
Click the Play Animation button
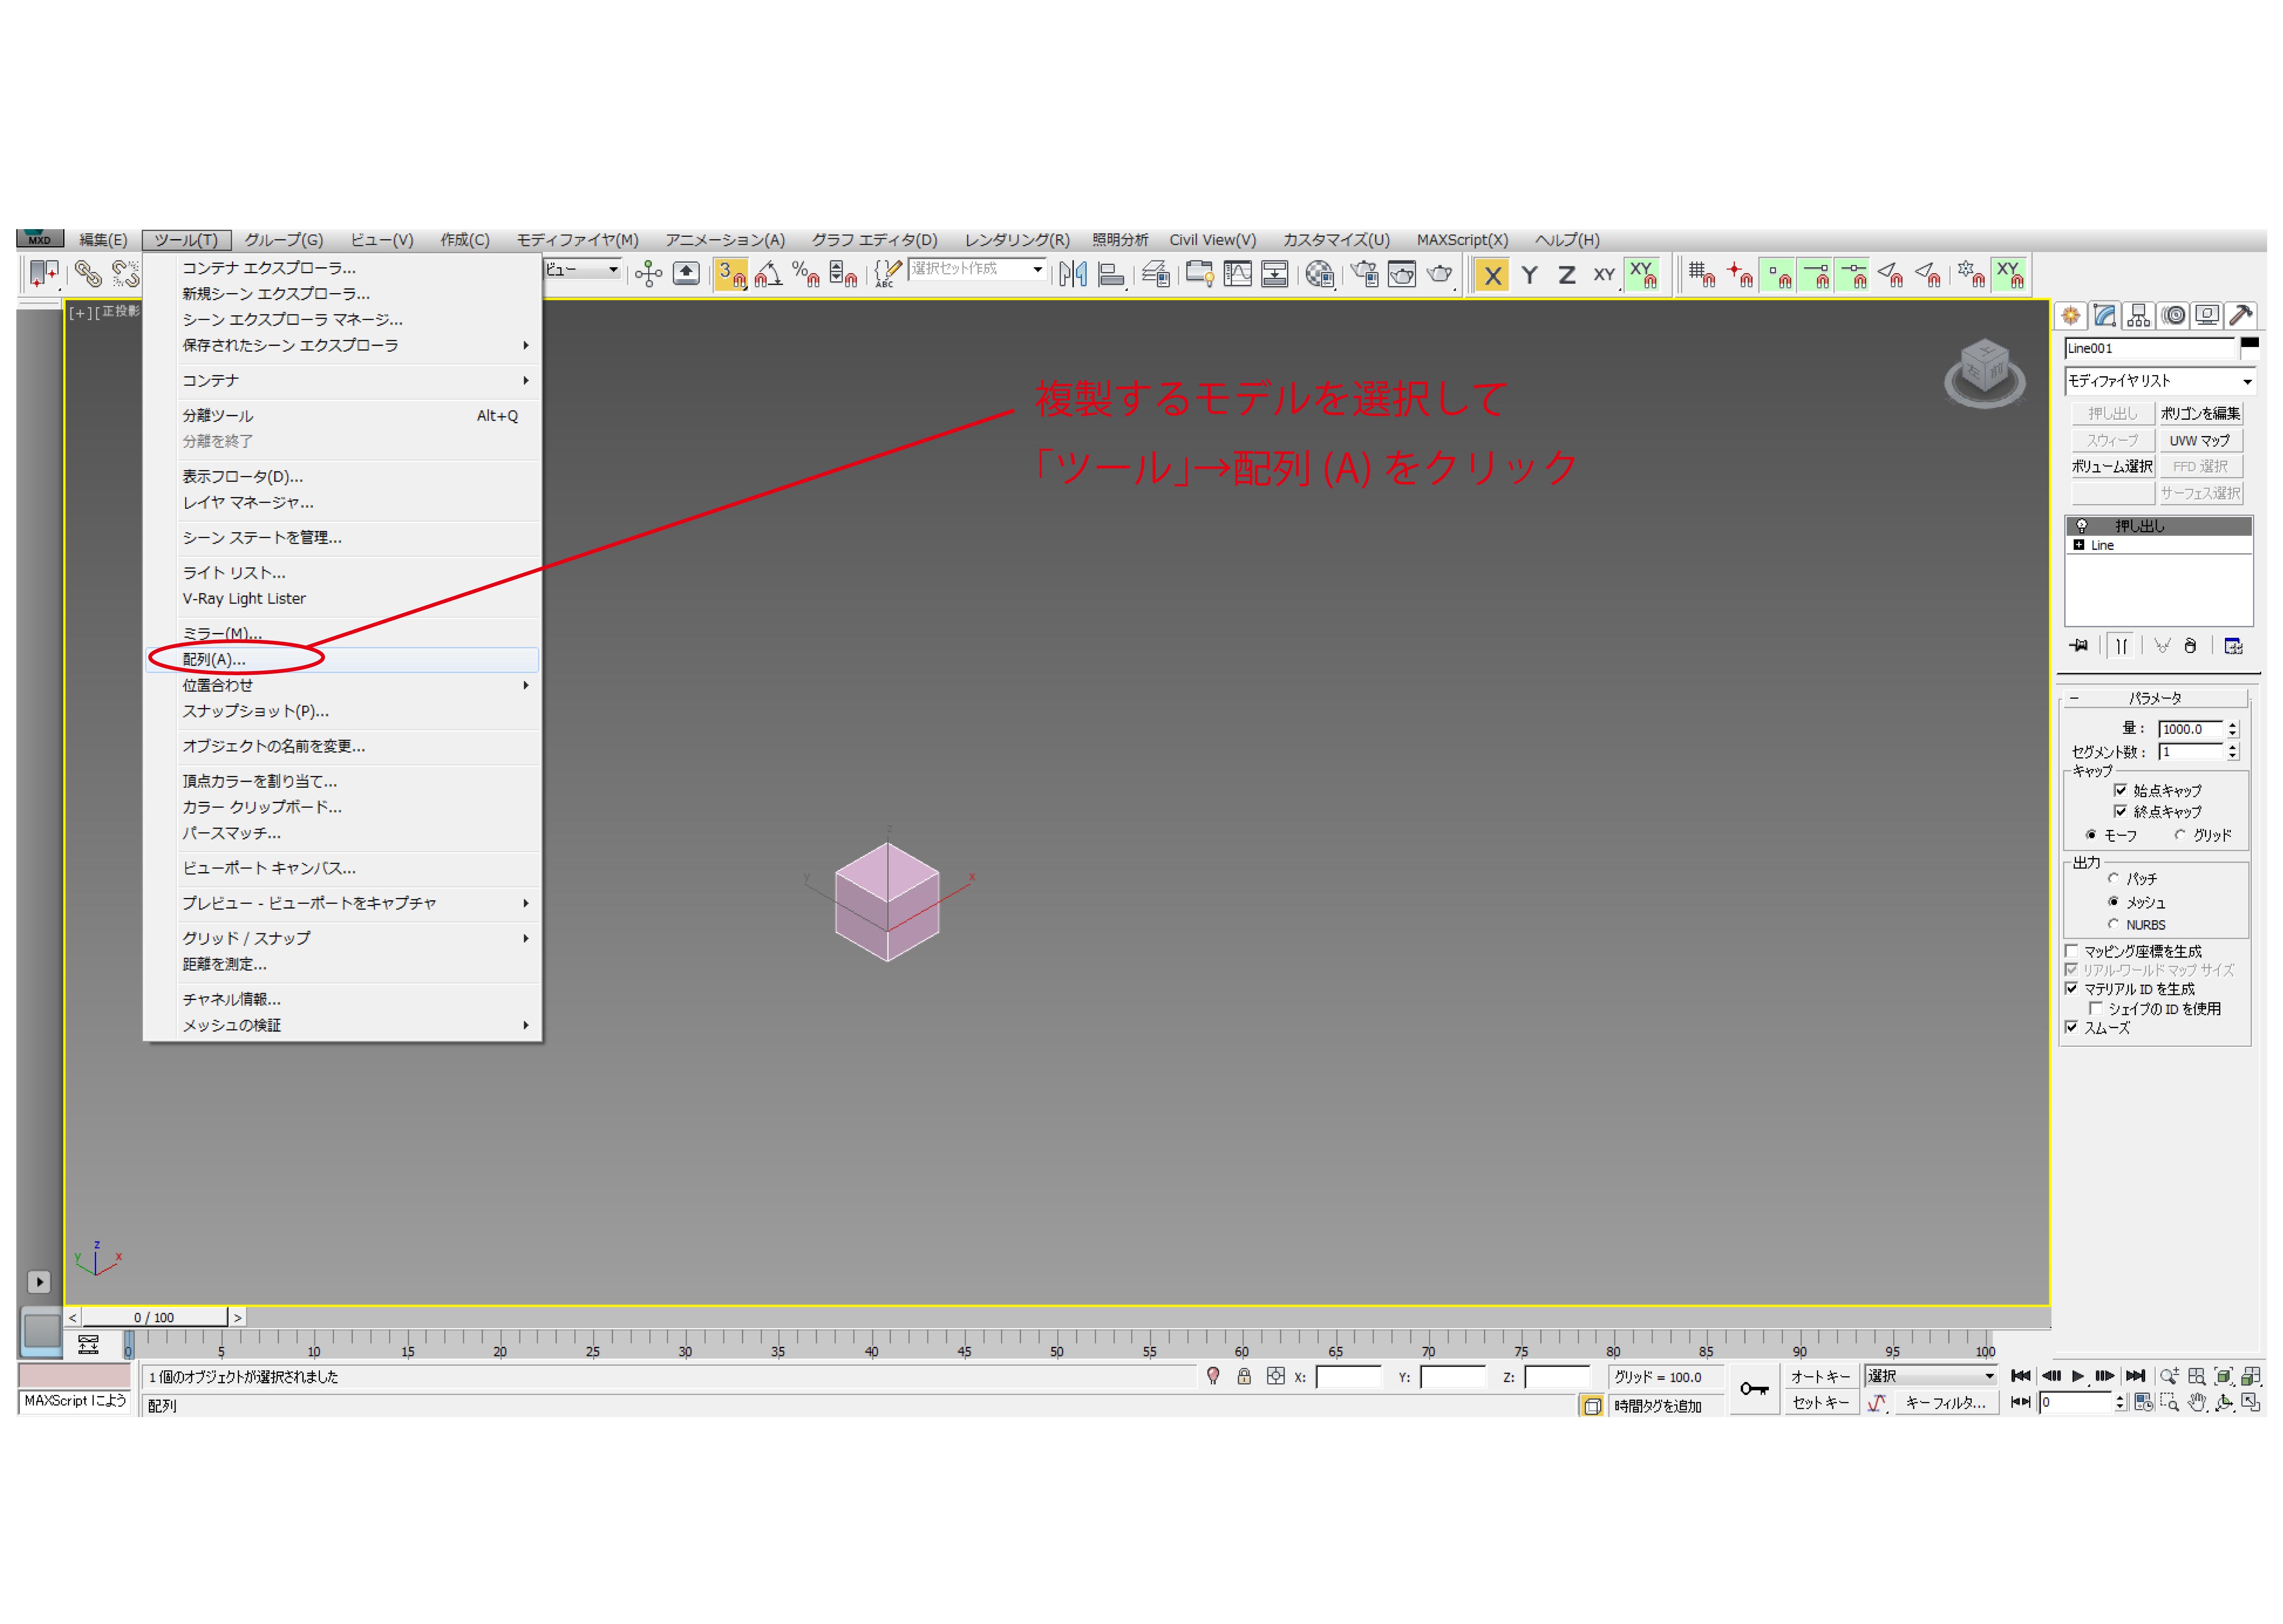(2077, 1376)
